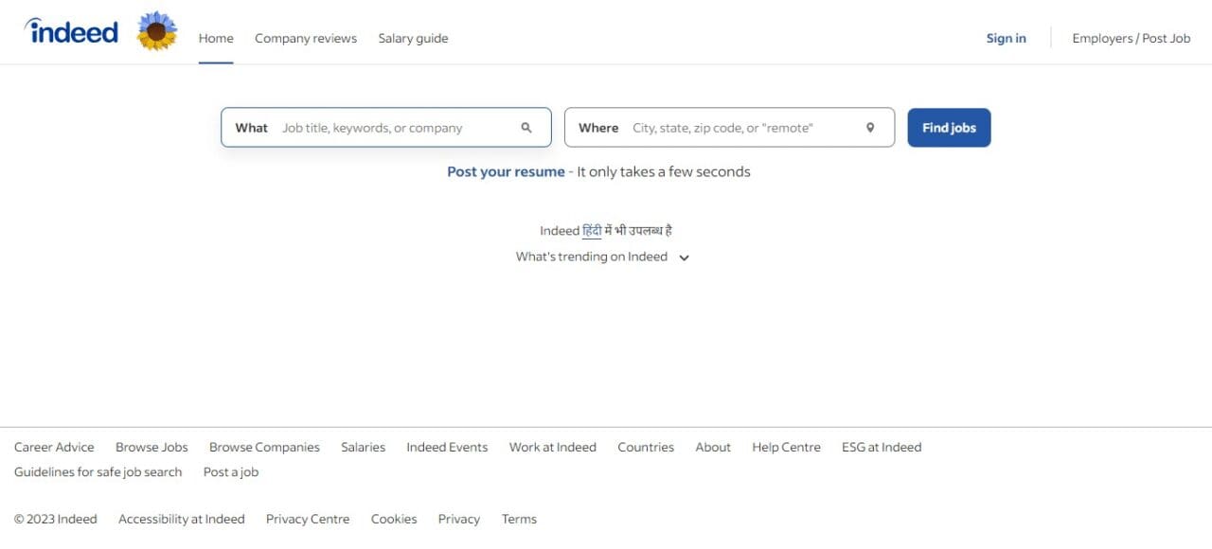This screenshot has height=549, width=1212.
Task: Open Browse Companies footer link
Action: coord(264,448)
